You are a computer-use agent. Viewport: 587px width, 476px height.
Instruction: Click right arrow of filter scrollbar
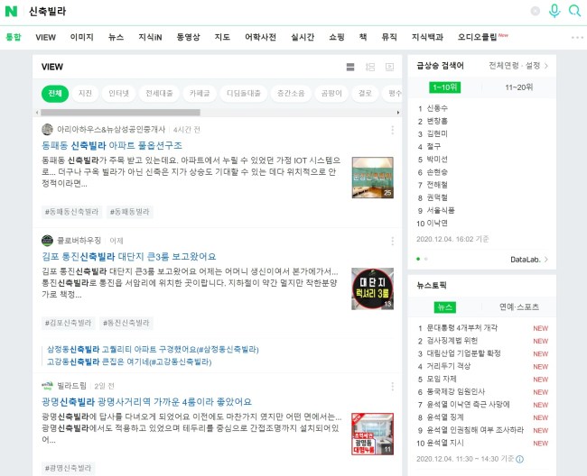398,113
